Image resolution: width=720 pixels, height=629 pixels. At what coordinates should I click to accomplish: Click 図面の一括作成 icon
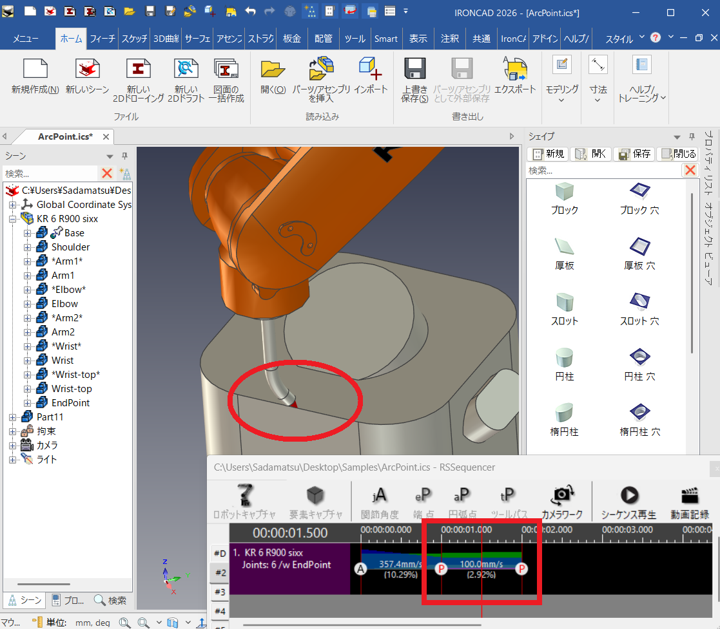point(226,80)
